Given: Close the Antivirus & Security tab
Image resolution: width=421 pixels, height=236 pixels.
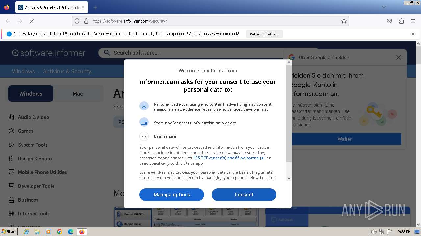Looking at the screenshot, I should pyautogui.click(x=83, y=7).
